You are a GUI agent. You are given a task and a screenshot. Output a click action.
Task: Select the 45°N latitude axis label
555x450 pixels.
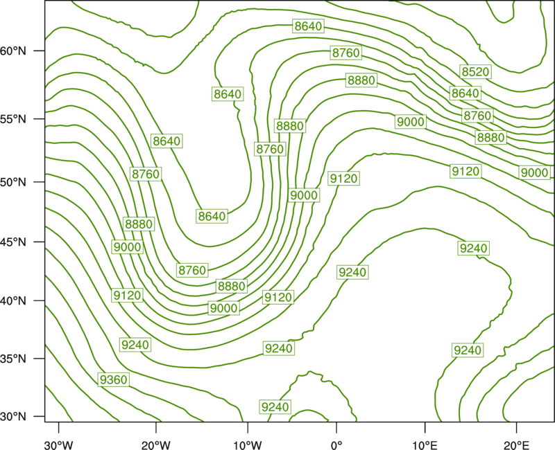13,242
